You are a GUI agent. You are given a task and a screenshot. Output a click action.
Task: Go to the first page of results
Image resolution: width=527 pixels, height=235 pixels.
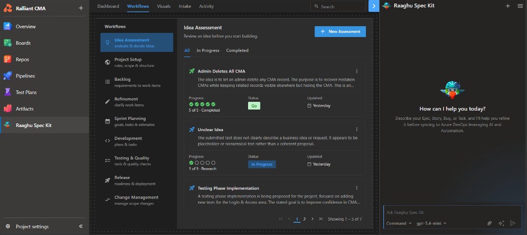[281, 219]
